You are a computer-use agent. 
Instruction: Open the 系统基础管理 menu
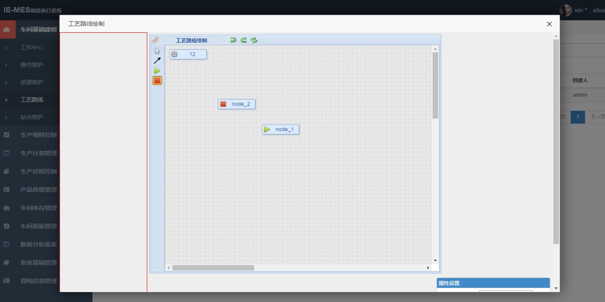click(38, 262)
